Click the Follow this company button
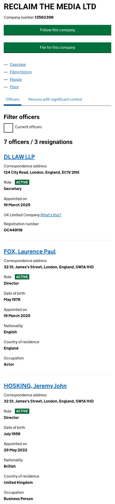Viewport: 115px width, 504px height. (57, 30)
